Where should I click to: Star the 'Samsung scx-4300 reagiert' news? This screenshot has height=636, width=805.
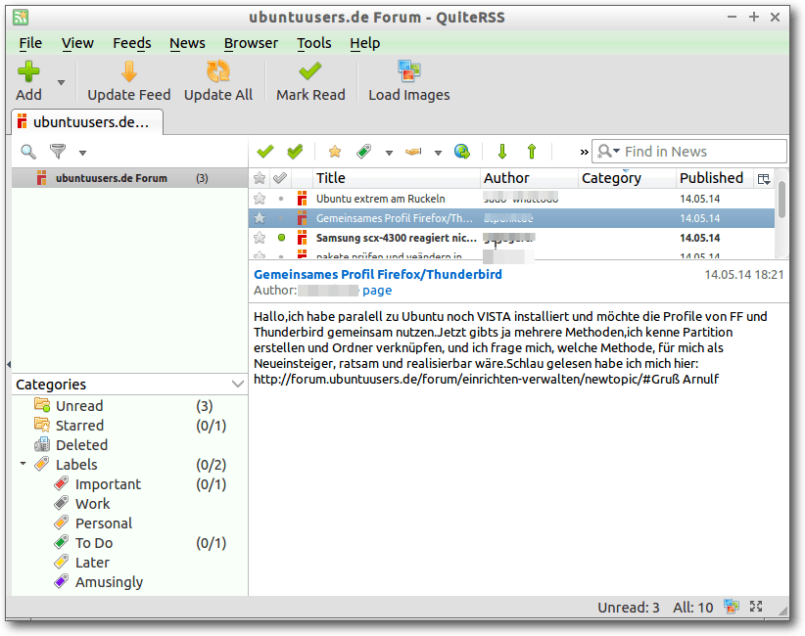(x=260, y=238)
